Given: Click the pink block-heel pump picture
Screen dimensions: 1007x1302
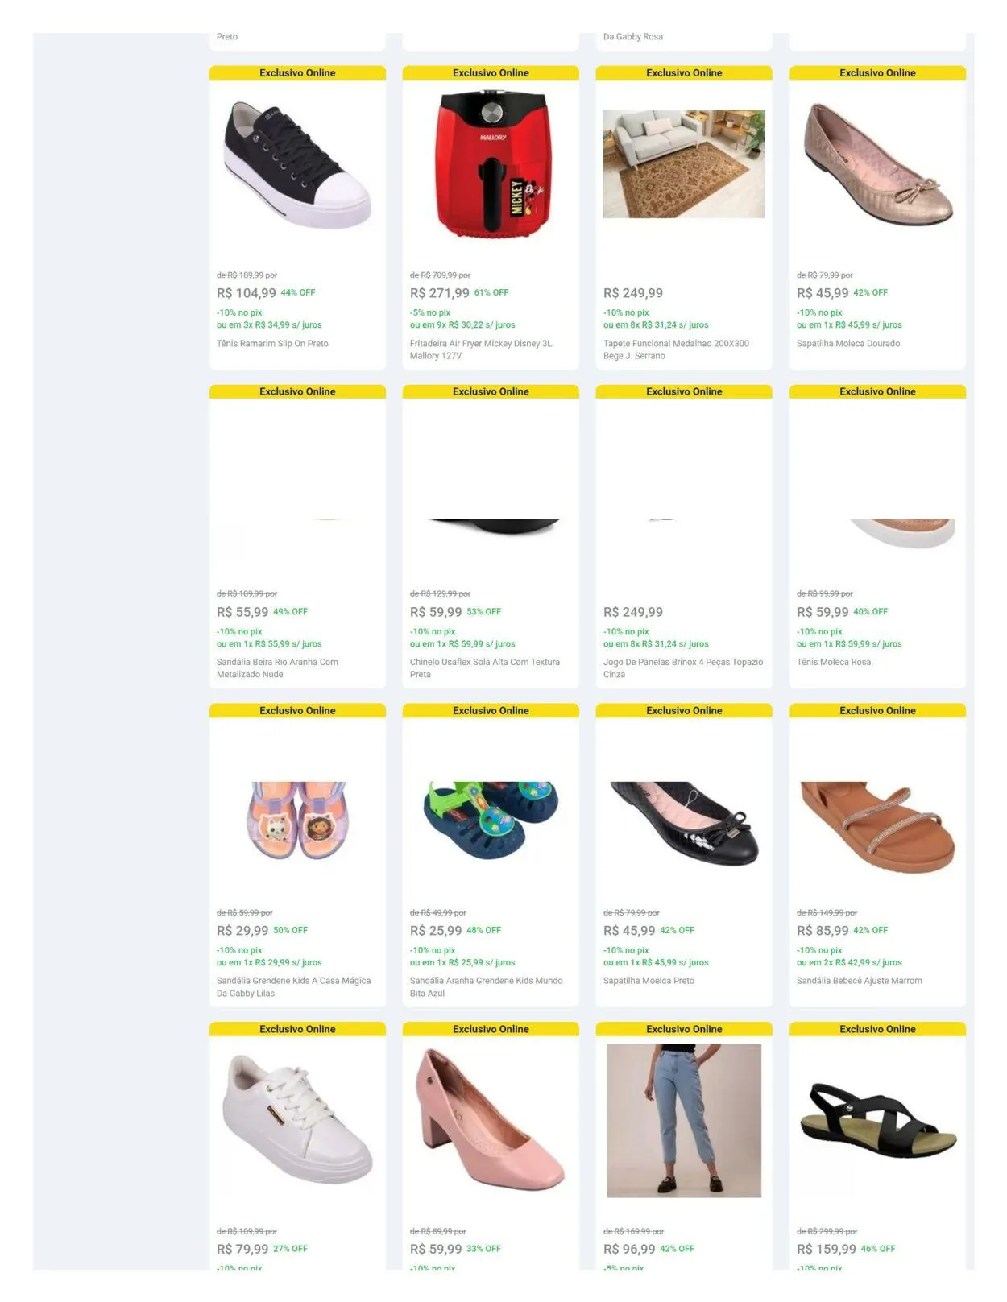Looking at the screenshot, I should (x=491, y=1119).
